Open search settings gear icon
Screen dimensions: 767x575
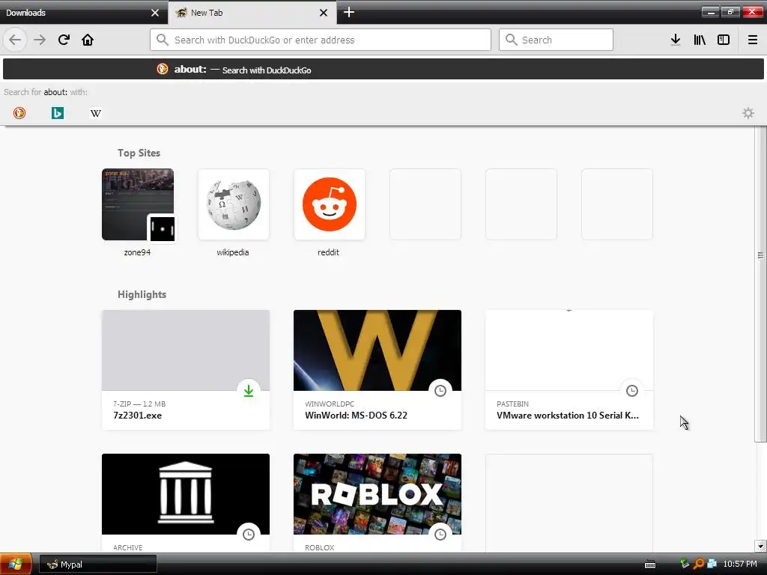[748, 113]
